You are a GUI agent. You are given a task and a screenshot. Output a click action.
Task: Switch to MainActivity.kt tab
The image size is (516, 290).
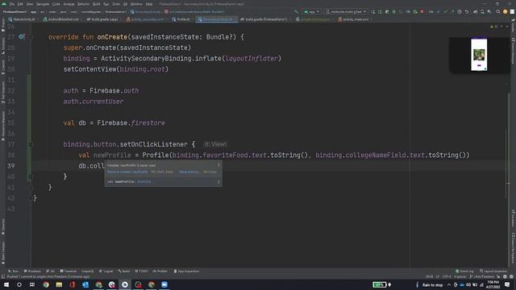[22, 19]
